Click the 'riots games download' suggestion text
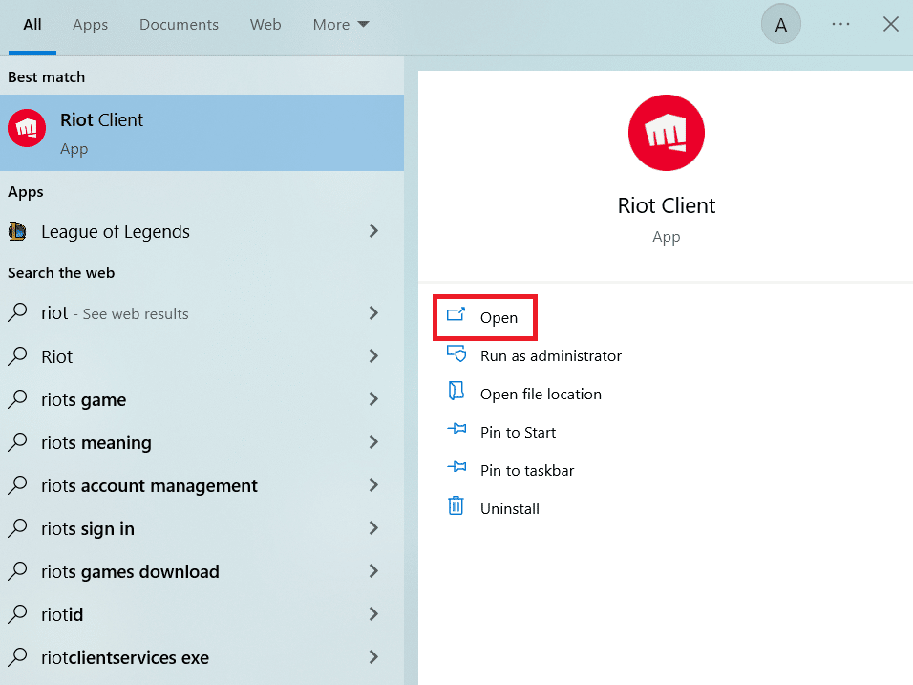This screenshot has height=685, width=913. pos(130,572)
